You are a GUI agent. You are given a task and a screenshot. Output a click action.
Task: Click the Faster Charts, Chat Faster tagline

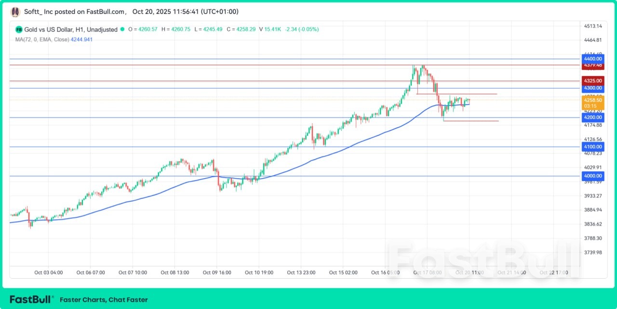click(x=104, y=299)
